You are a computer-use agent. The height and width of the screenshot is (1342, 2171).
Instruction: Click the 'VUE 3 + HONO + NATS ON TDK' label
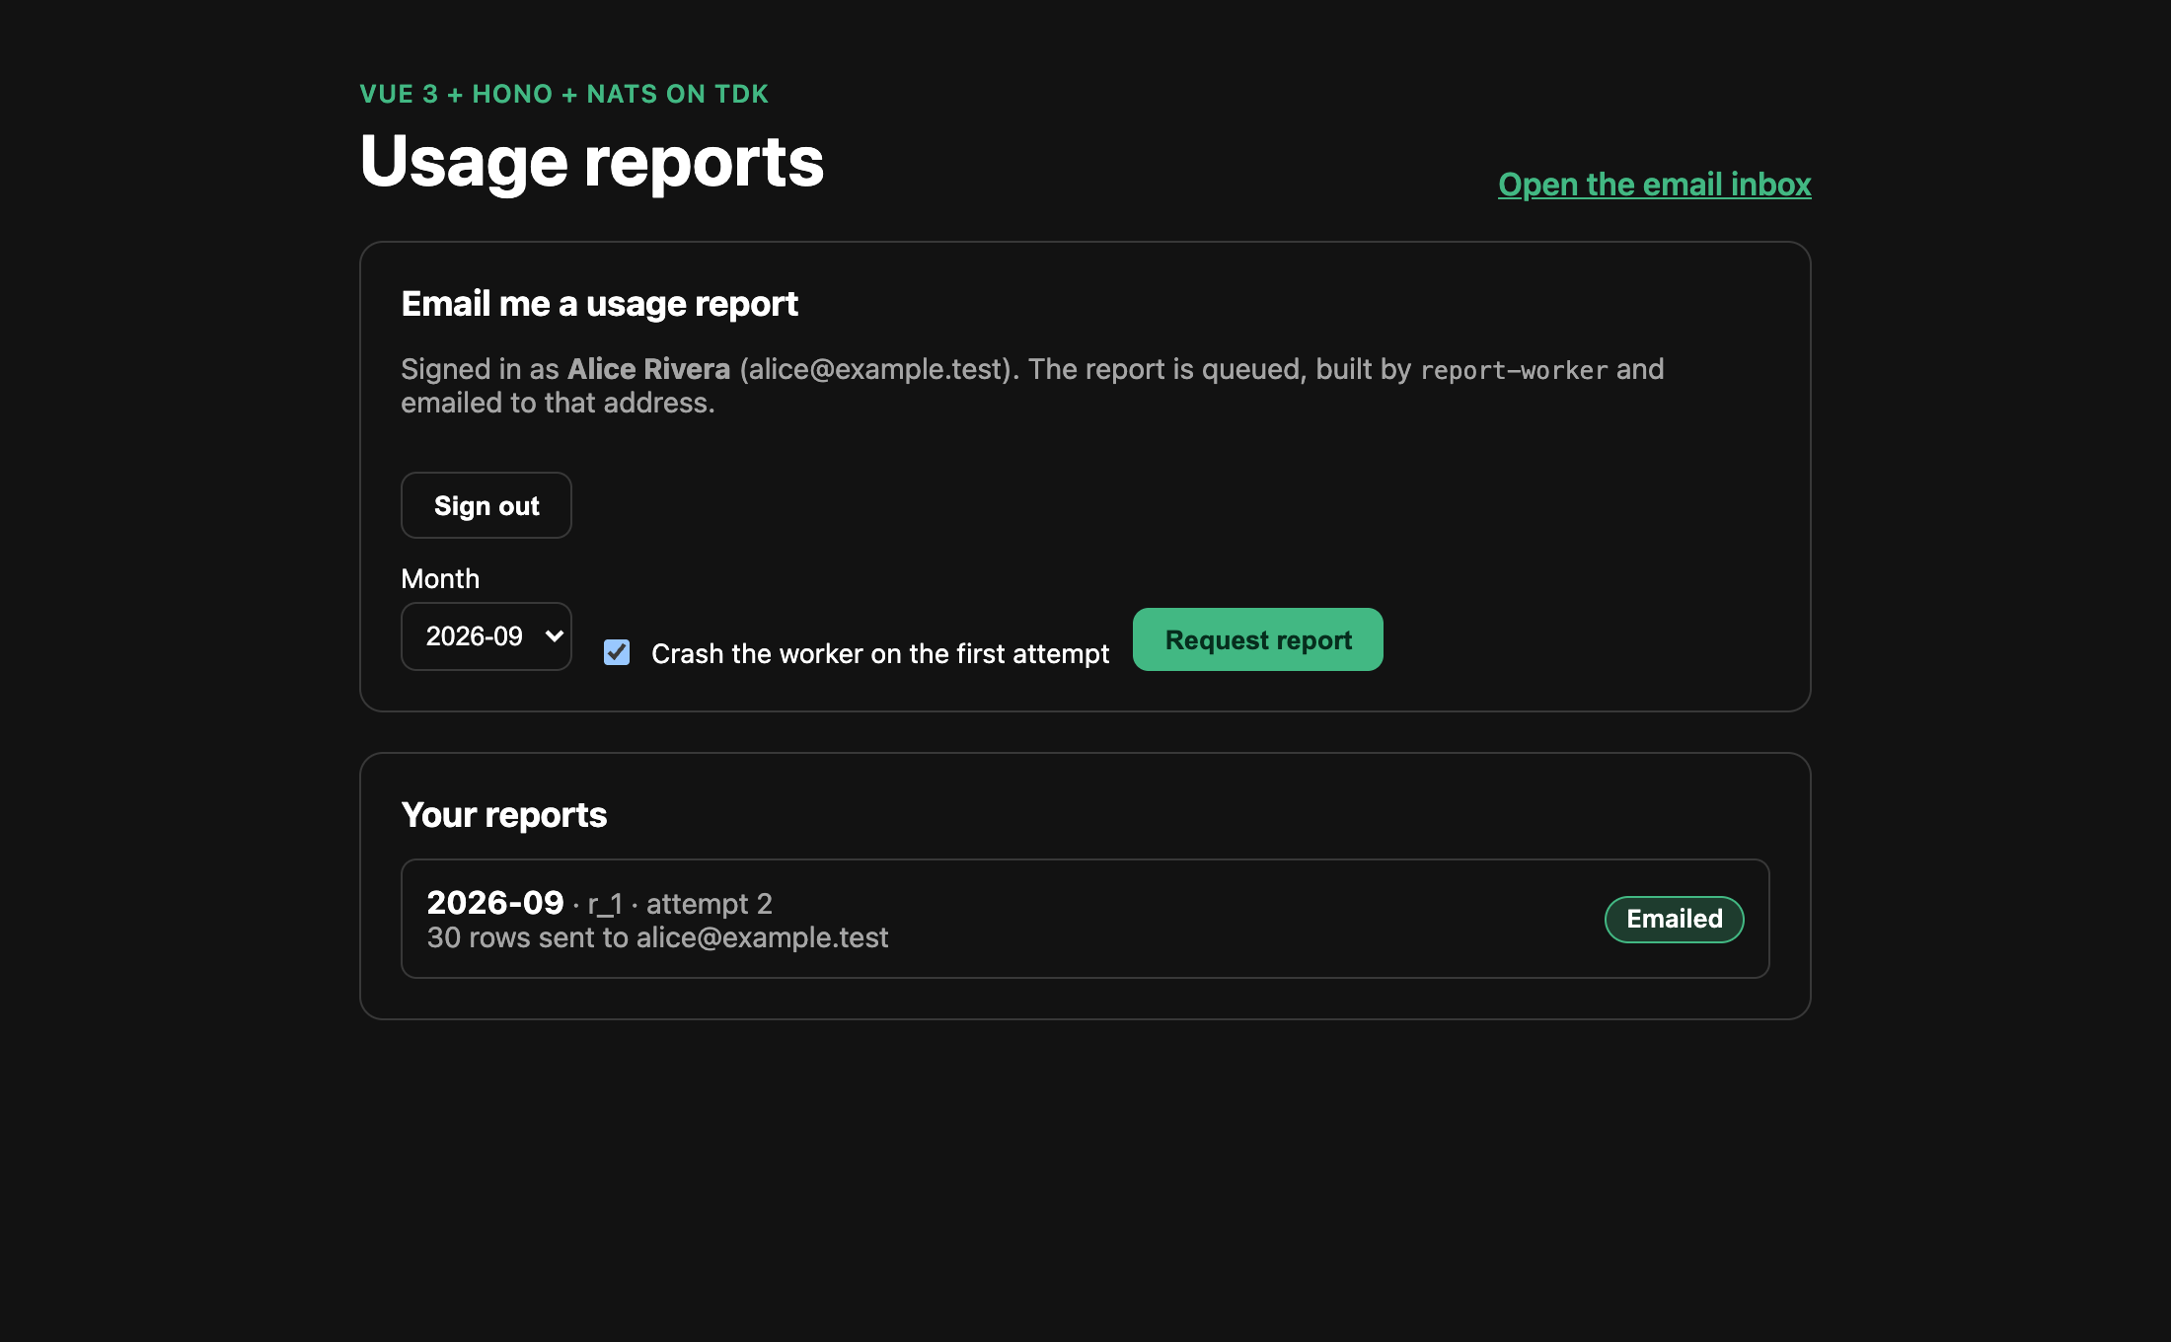pos(564,94)
